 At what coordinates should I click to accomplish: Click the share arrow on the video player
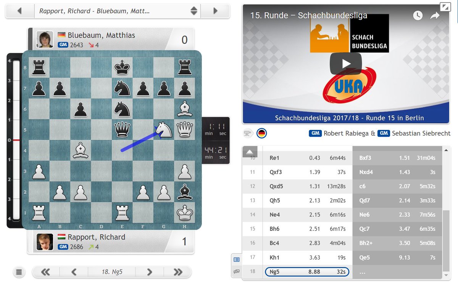[x=435, y=16]
